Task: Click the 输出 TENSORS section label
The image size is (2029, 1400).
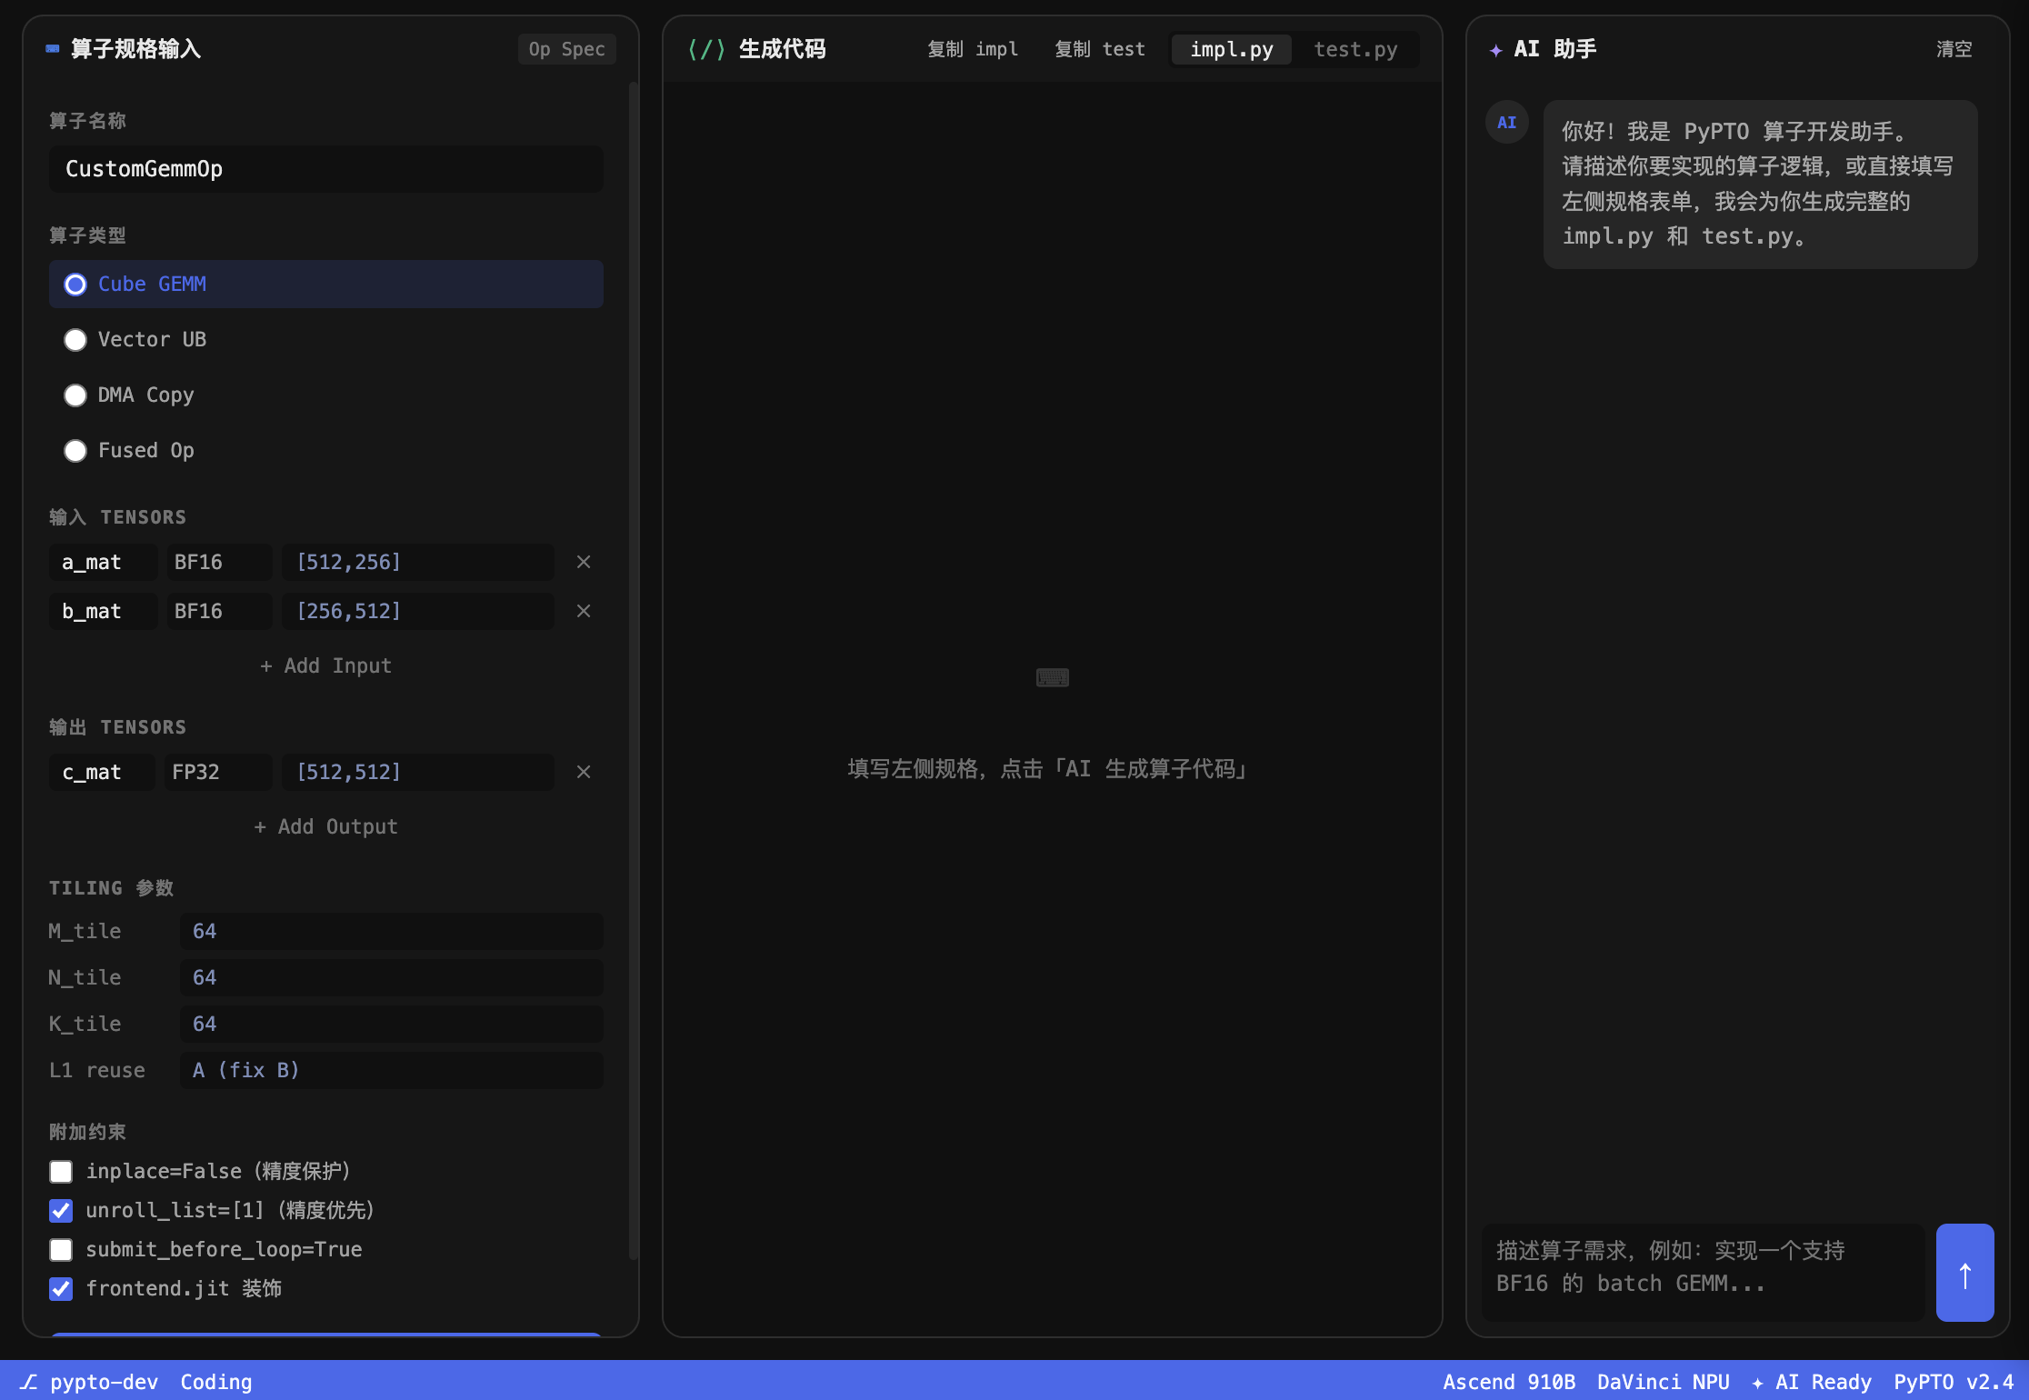Action: [118, 727]
